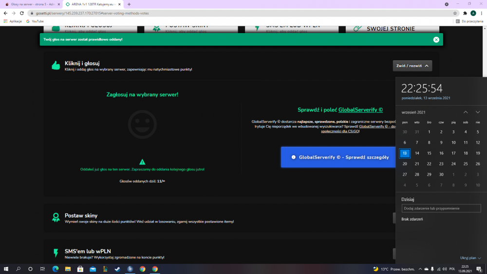This screenshot has height=274, width=487.
Task: Go to next month in calendar
Action: (x=478, y=112)
